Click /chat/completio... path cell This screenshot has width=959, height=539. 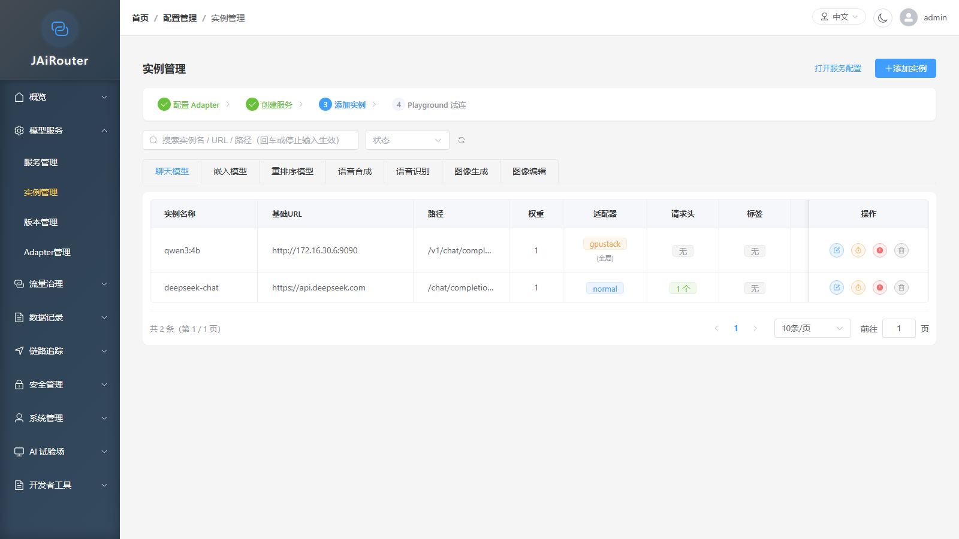click(461, 287)
